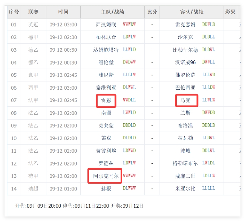Click 开奖:09月12日 text in footer
The width and height of the screenshot is (245, 221).
coord(127,206)
